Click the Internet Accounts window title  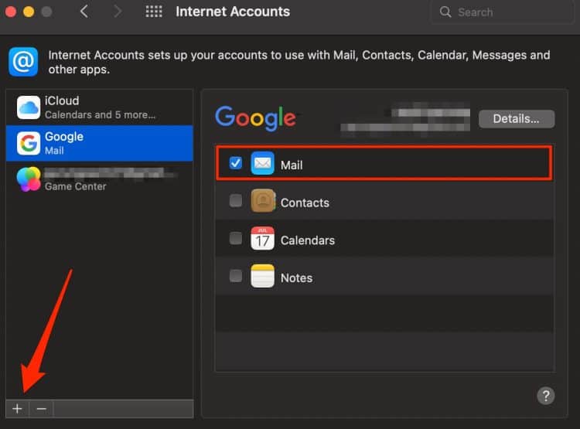pos(233,12)
